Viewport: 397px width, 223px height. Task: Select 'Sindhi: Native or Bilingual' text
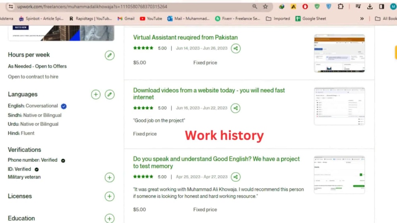(35, 115)
